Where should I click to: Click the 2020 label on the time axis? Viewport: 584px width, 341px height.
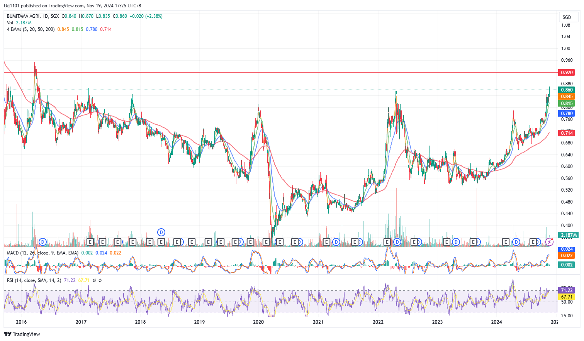click(x=258, y=322)
